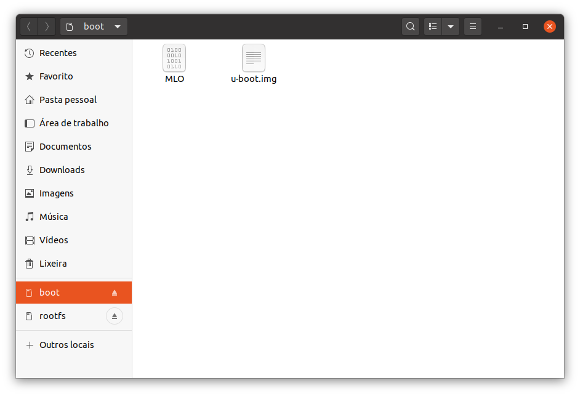Click the MLO file name label
This screenshot has width=580, height=396.
175,79
